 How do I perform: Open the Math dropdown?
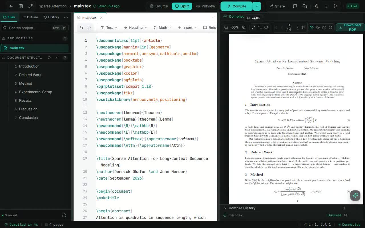point(163,28)
